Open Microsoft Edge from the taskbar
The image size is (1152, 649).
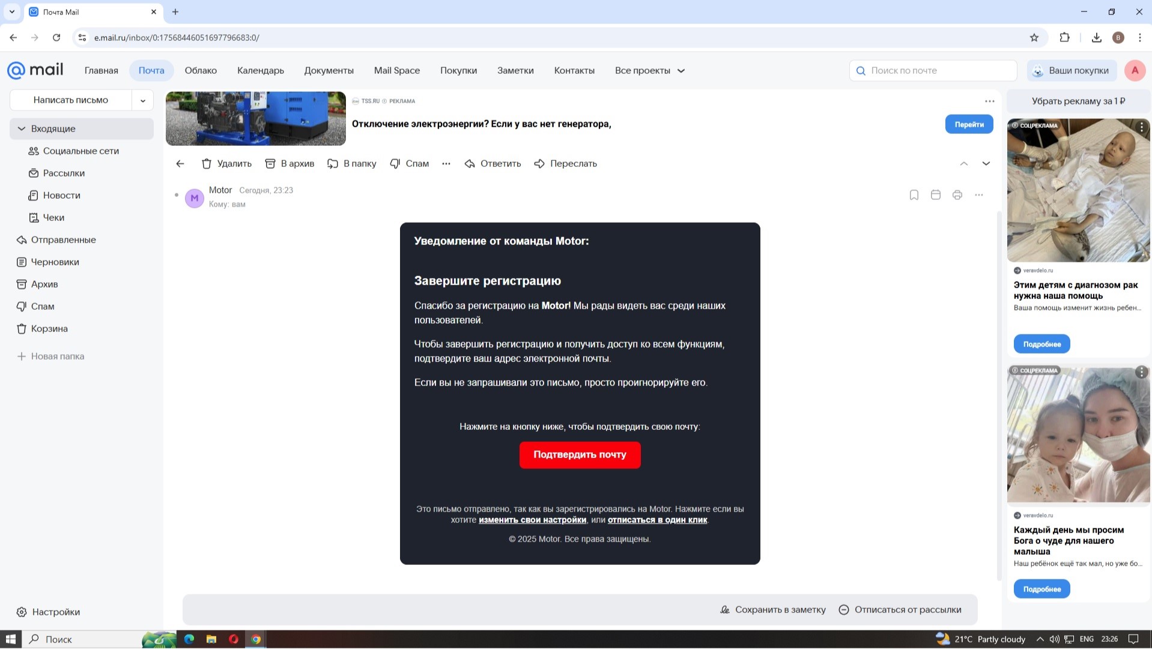(x=189, y=639)
